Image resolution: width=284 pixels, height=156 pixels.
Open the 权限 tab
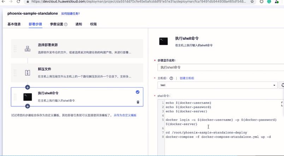(93, 24)
